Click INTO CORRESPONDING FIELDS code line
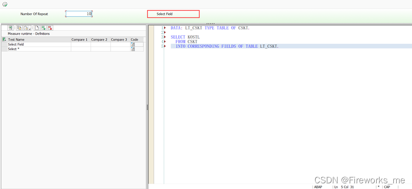 tap(227, 46)
